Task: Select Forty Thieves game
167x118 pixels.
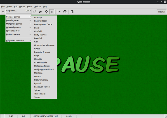Action: (x=44, y=35)
